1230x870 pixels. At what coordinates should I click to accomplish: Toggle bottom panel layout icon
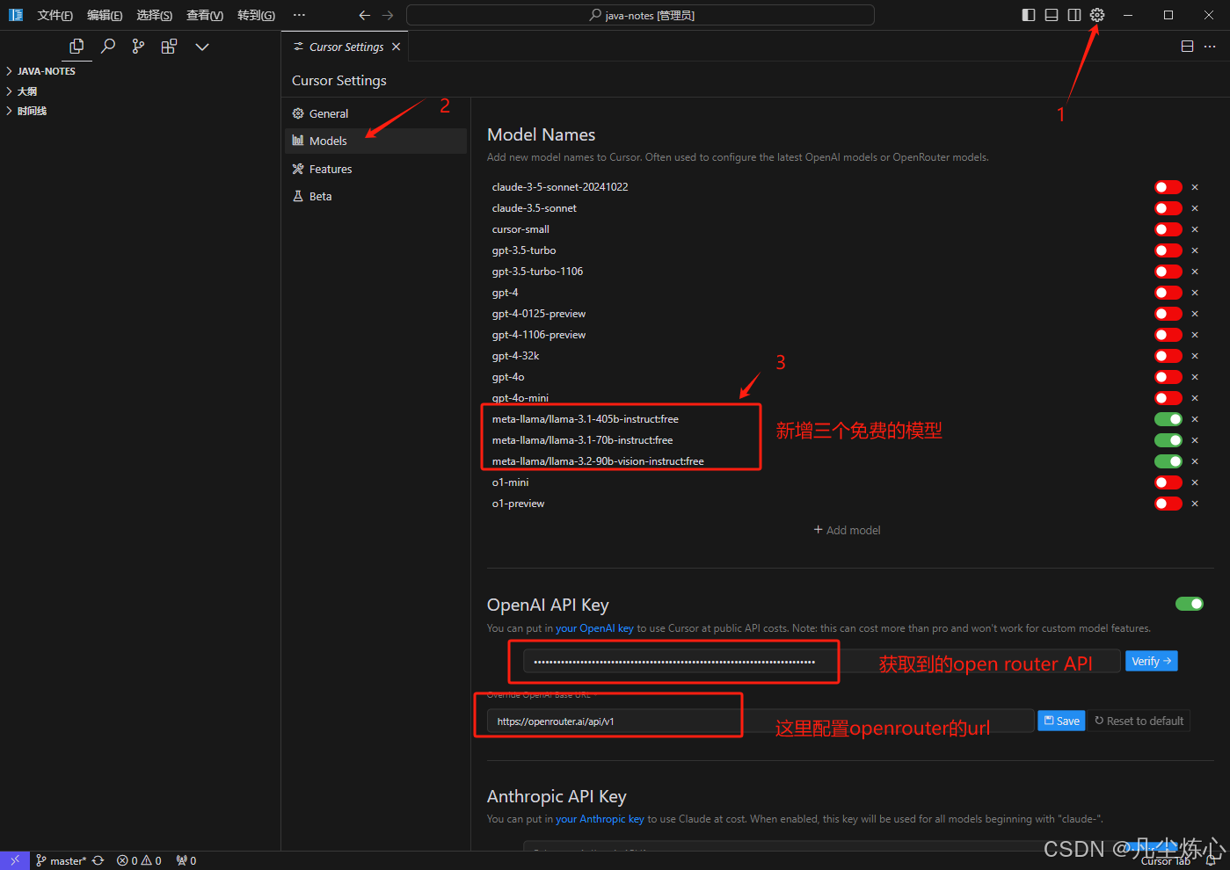[1052, 15]
